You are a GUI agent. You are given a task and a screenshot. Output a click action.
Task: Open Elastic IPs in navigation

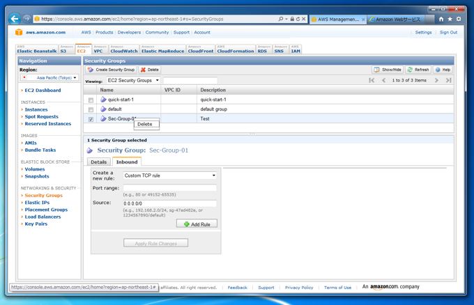click(37, 203)
